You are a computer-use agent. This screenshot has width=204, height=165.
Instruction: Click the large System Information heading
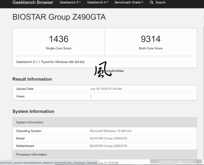pos(33,112)
